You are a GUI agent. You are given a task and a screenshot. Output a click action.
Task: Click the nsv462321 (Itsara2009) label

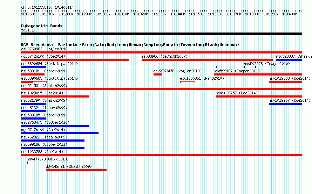click(x=44, y=108)
